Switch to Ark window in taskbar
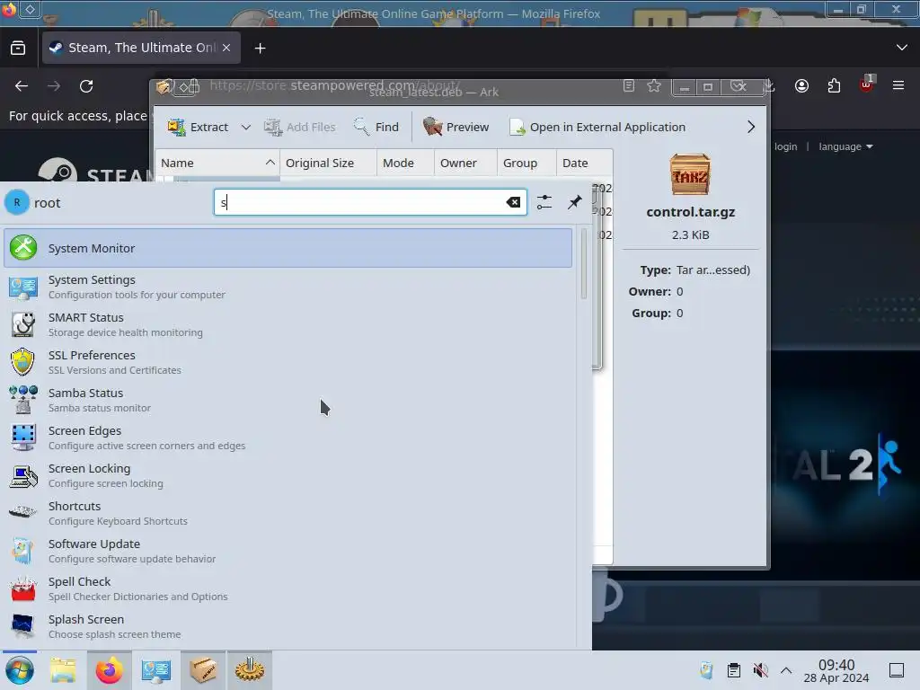920x690 pixels. pyautogui.click(x=202, y=670)
